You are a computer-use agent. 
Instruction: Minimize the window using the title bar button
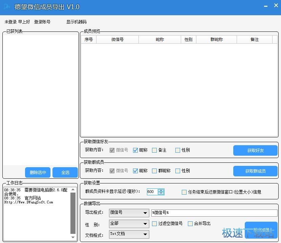point(266,6)
